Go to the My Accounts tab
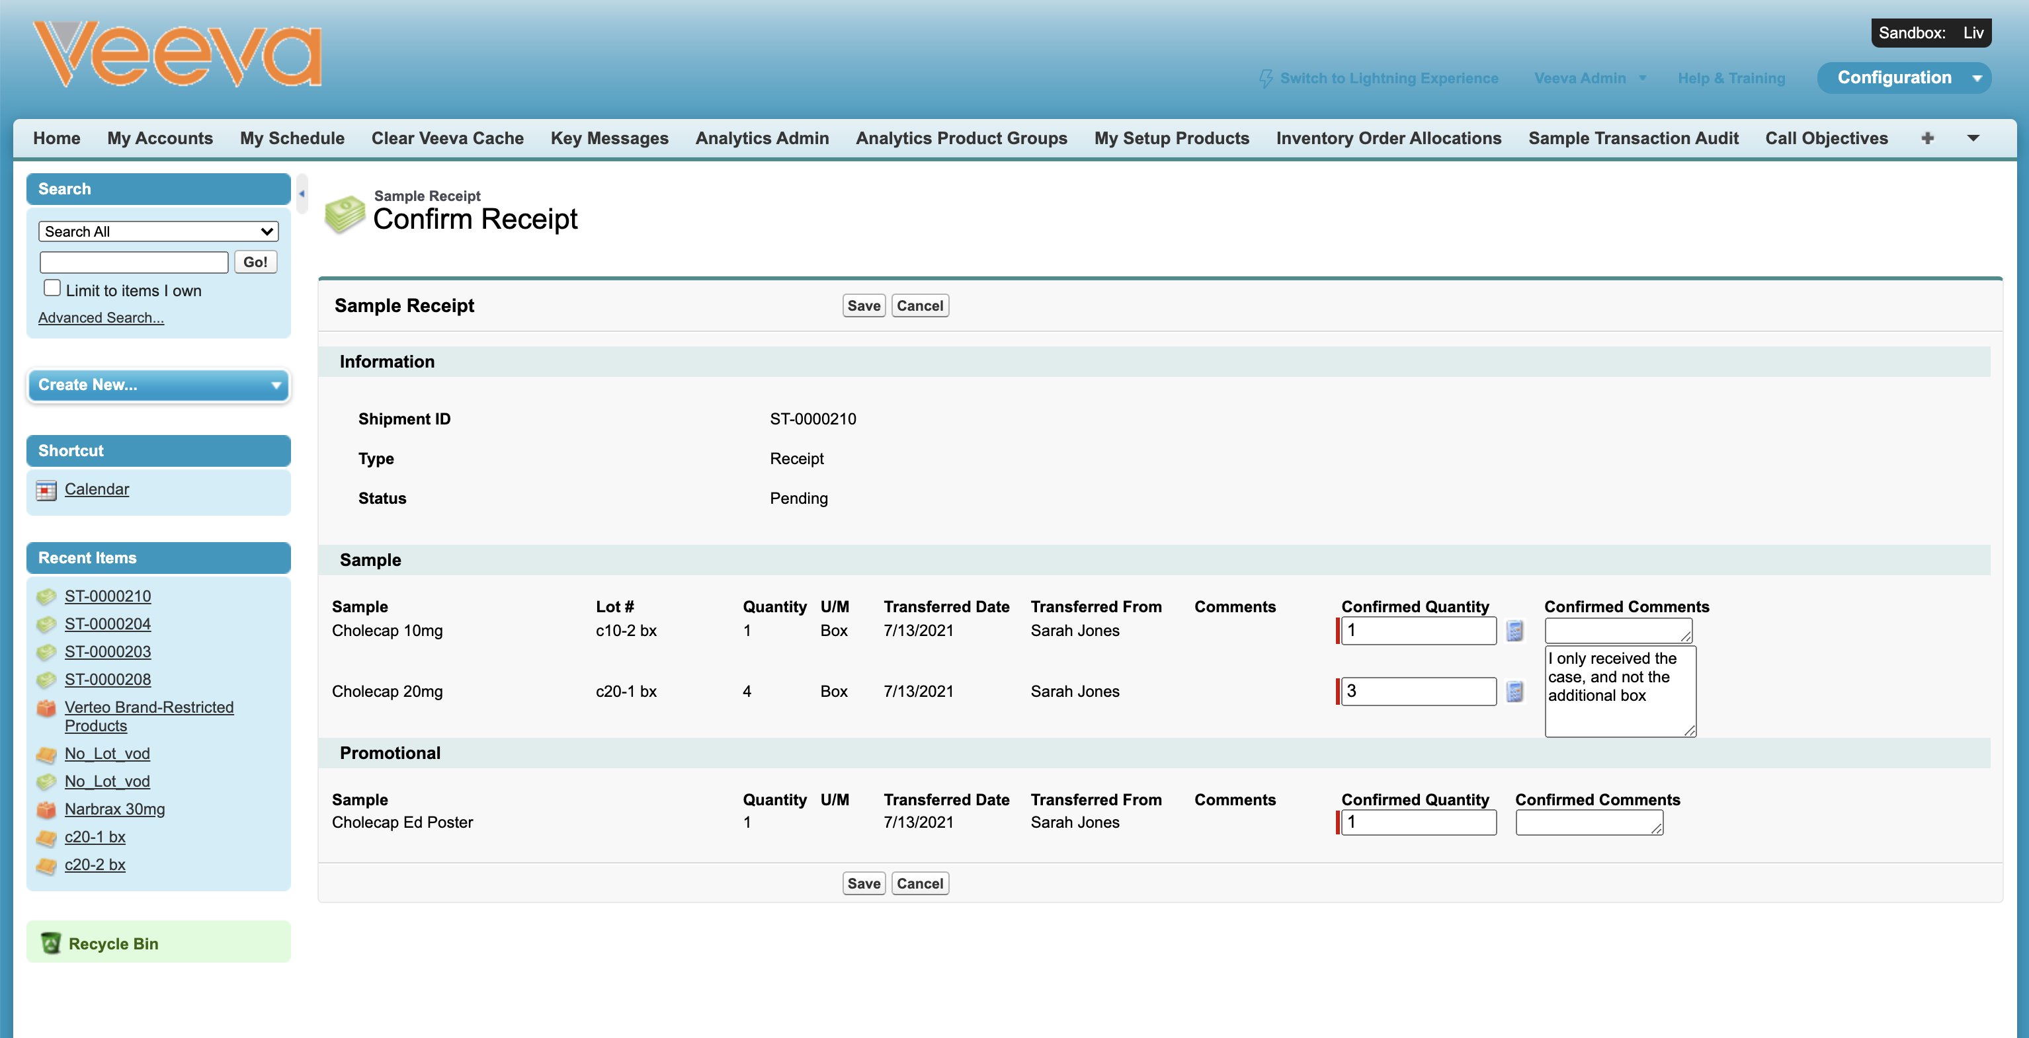The width and height of the screenshot is (2029, 1038). click(160, 139)
